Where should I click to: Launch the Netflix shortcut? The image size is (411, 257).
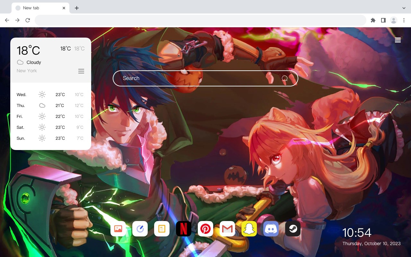(x=184, y=229)
